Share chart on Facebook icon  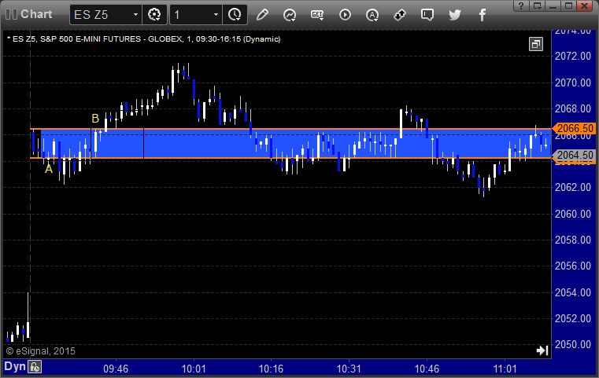pyautogui.click(x=482, y=15)
